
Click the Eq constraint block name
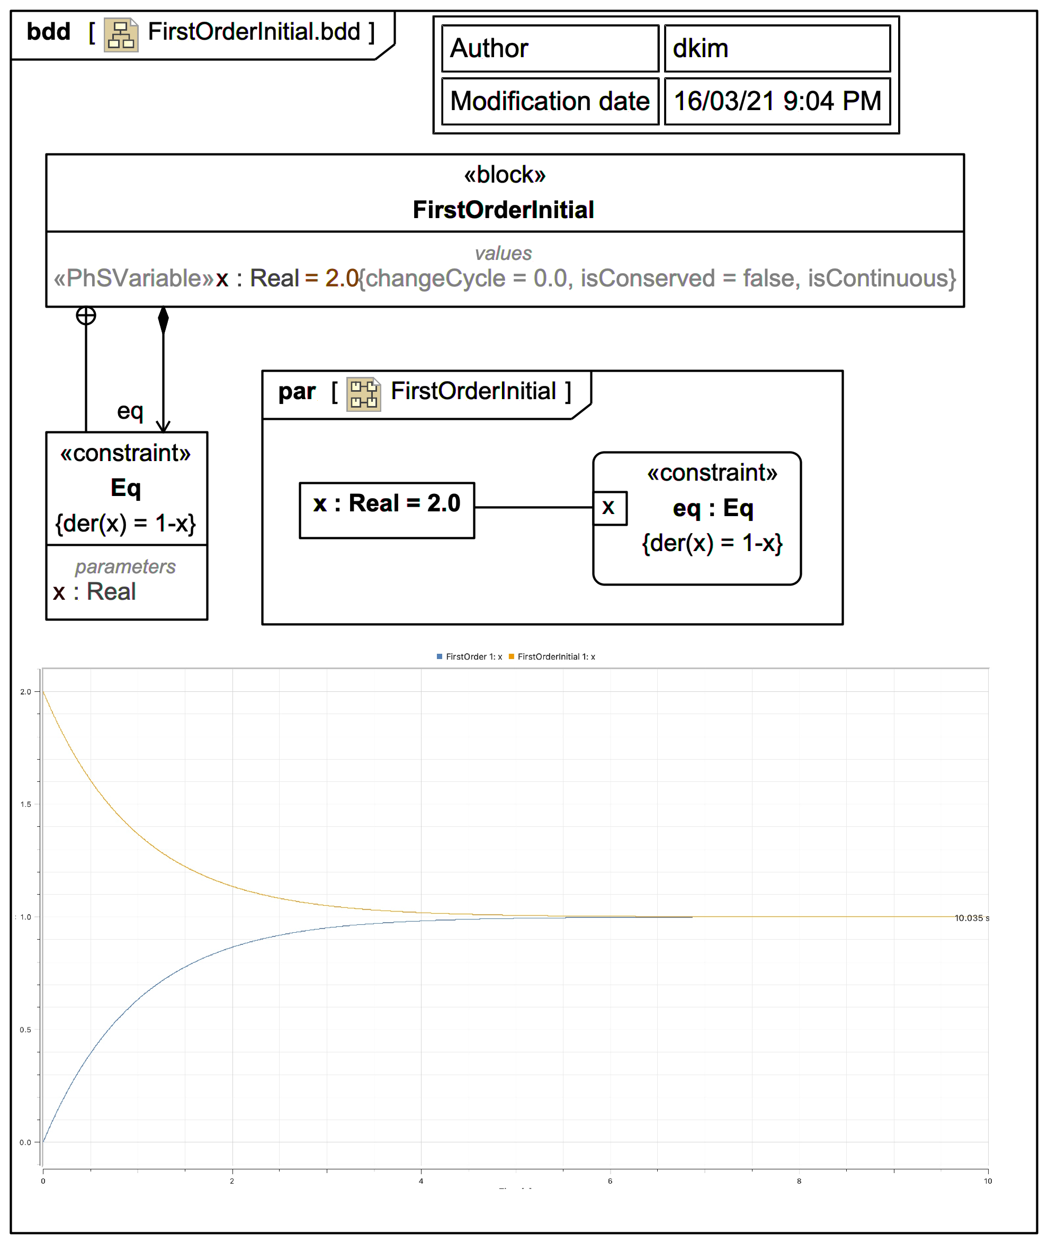[126, 488]
